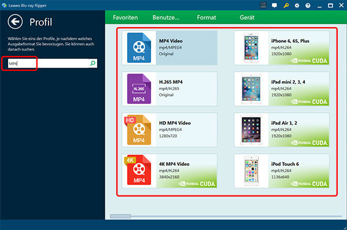The height and width of the screenshot is (230, 347).
Task: Maximize the Leawo Blu-ray Ripper window
Action: pos(330,6)
